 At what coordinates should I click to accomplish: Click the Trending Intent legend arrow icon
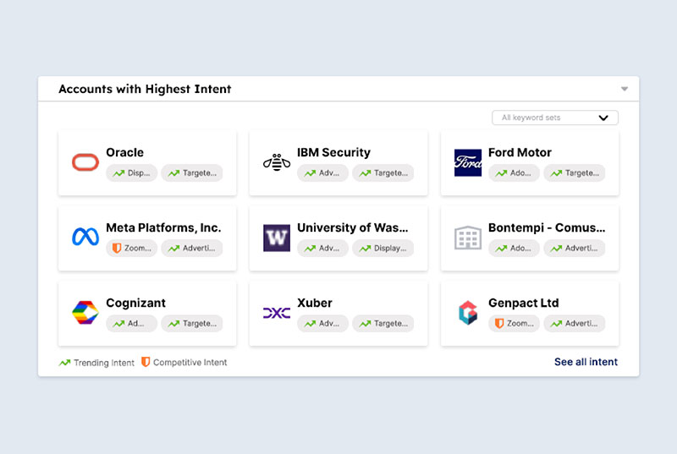tap(65, 363)
